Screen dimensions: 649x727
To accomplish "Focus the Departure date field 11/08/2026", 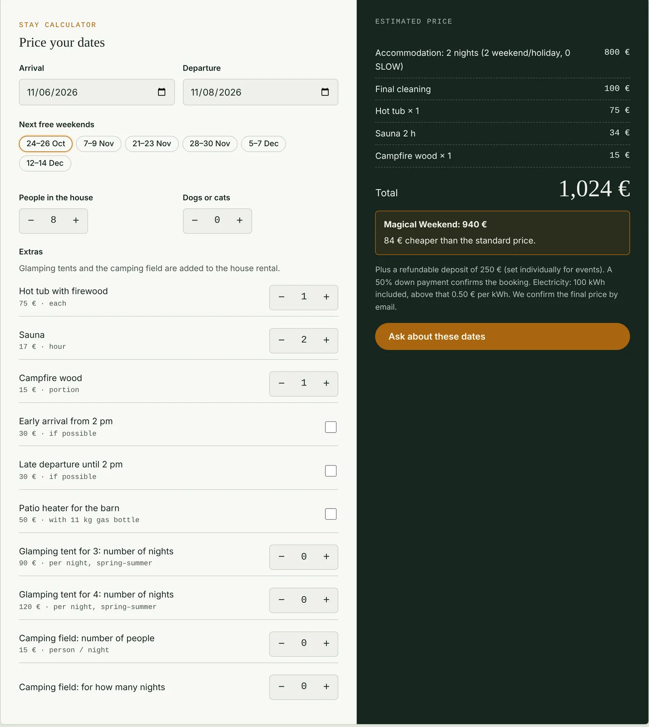I will 261,92.
